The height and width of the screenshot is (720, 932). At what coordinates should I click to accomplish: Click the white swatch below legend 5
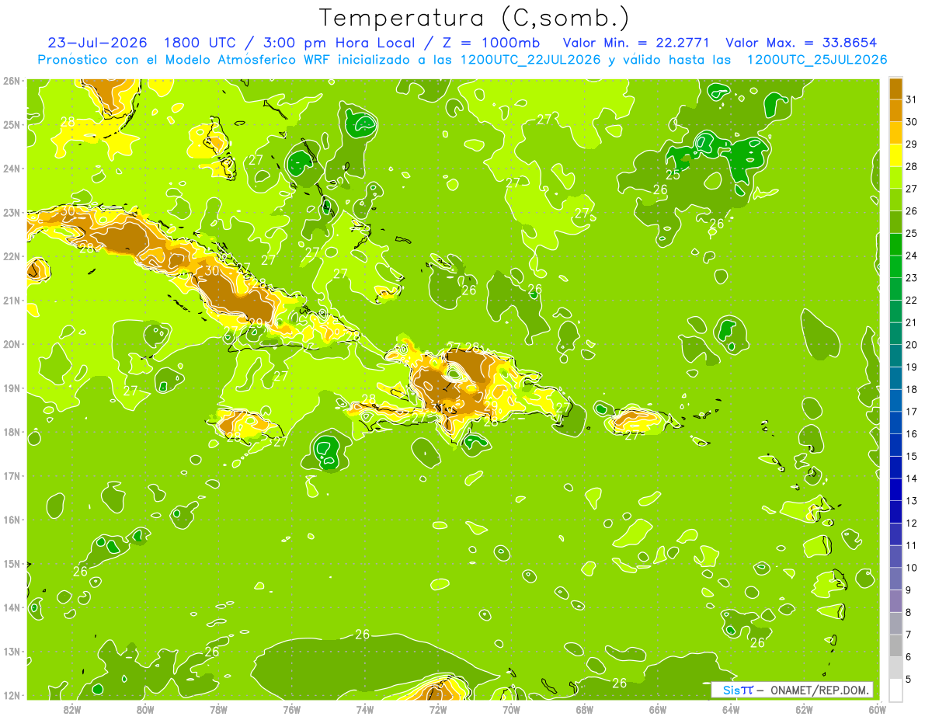[896, 690]
